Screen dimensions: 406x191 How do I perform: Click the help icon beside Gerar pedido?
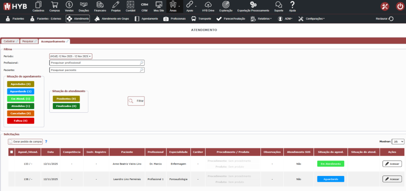(46, 142)
